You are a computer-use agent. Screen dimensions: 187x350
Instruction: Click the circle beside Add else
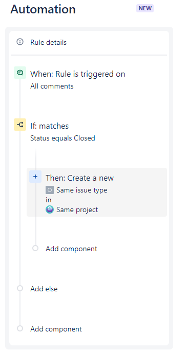pos(20,288)
